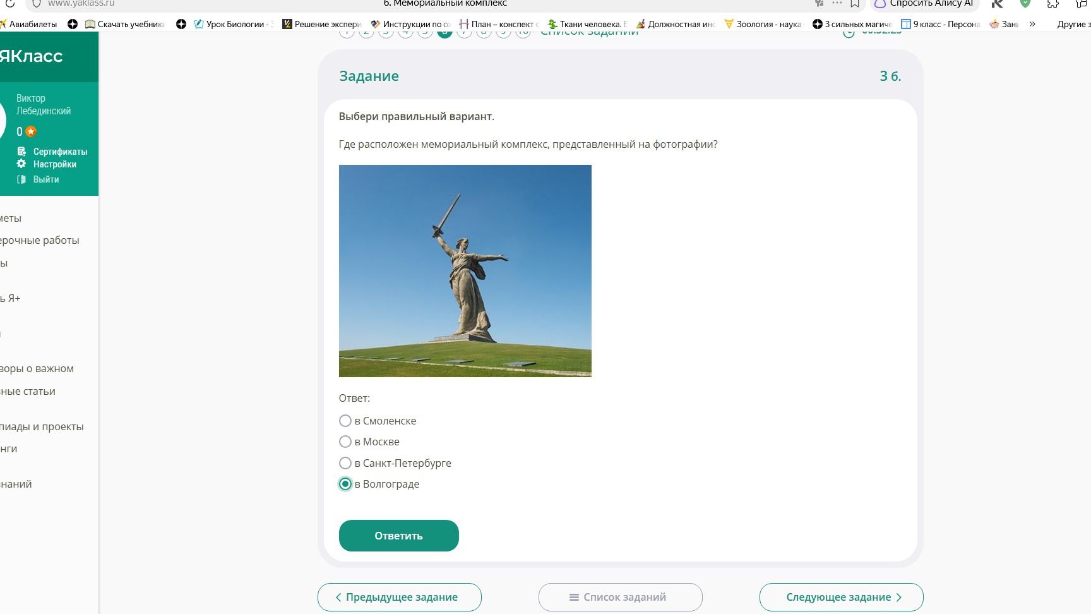
Task: Open the browser extensions puzzle icon
Action: click(1052, 4)
